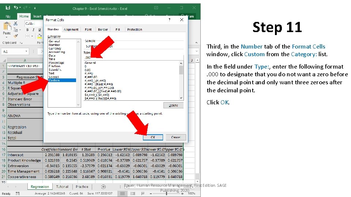Select Percentage in the Category list

point(56,63)
